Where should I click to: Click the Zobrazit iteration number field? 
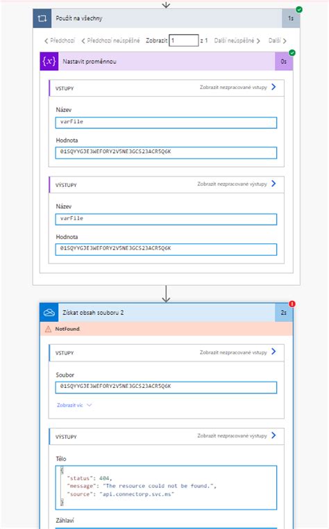pos(183,40)
